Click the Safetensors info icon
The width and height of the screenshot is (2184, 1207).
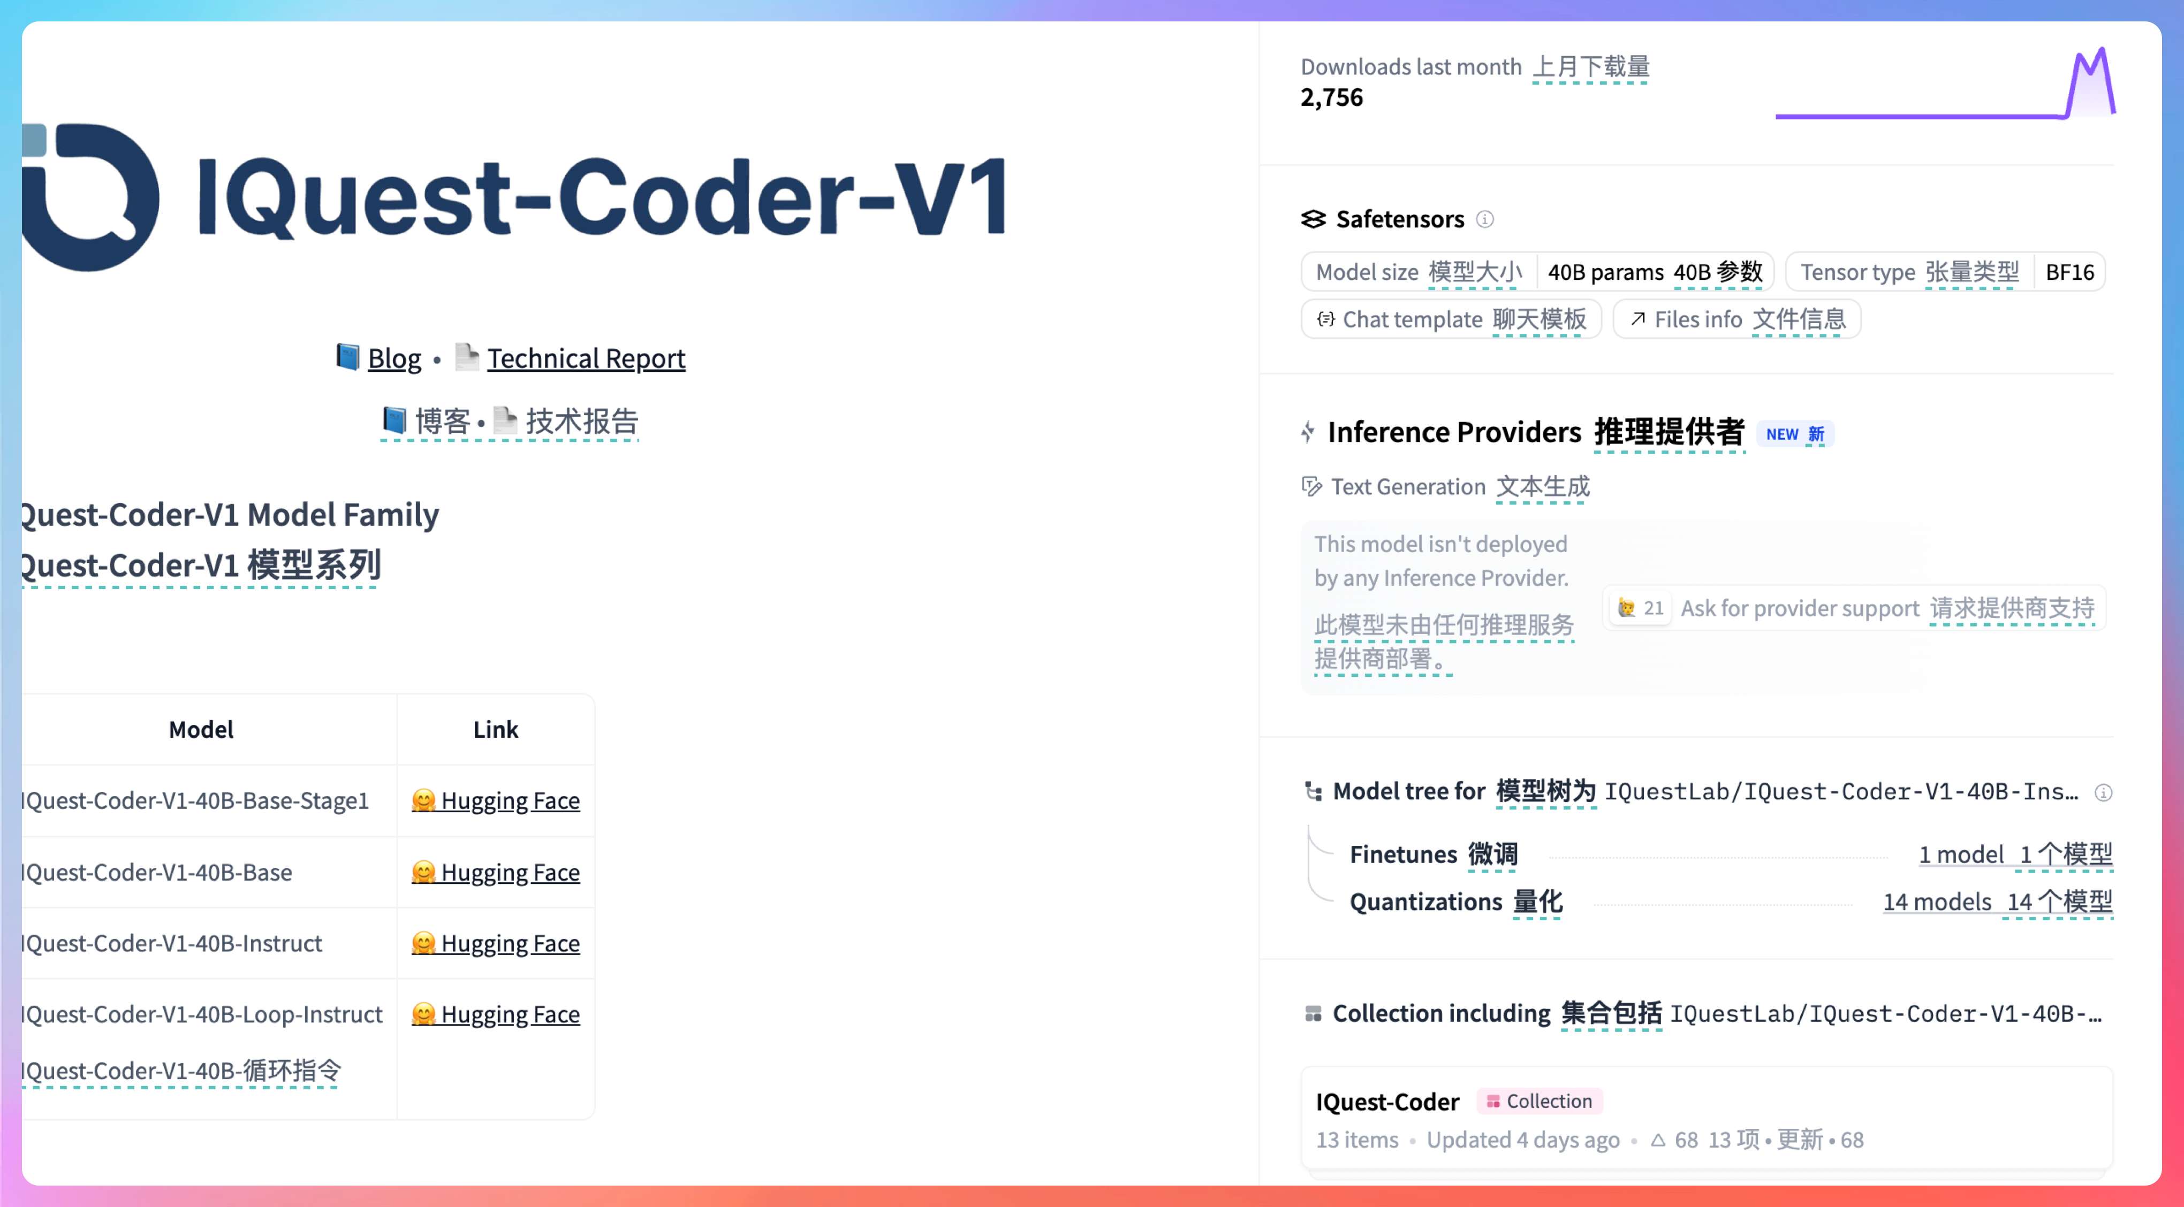pos(1484,219)
